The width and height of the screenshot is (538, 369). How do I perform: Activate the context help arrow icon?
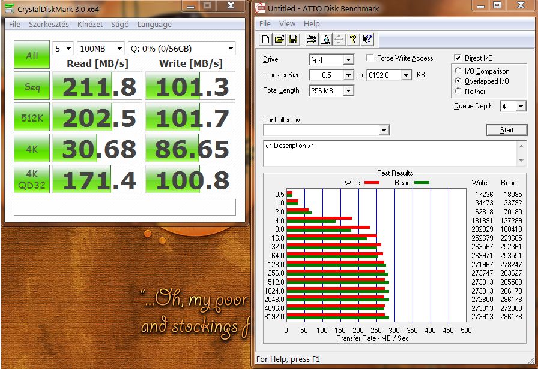coord(367,39)
